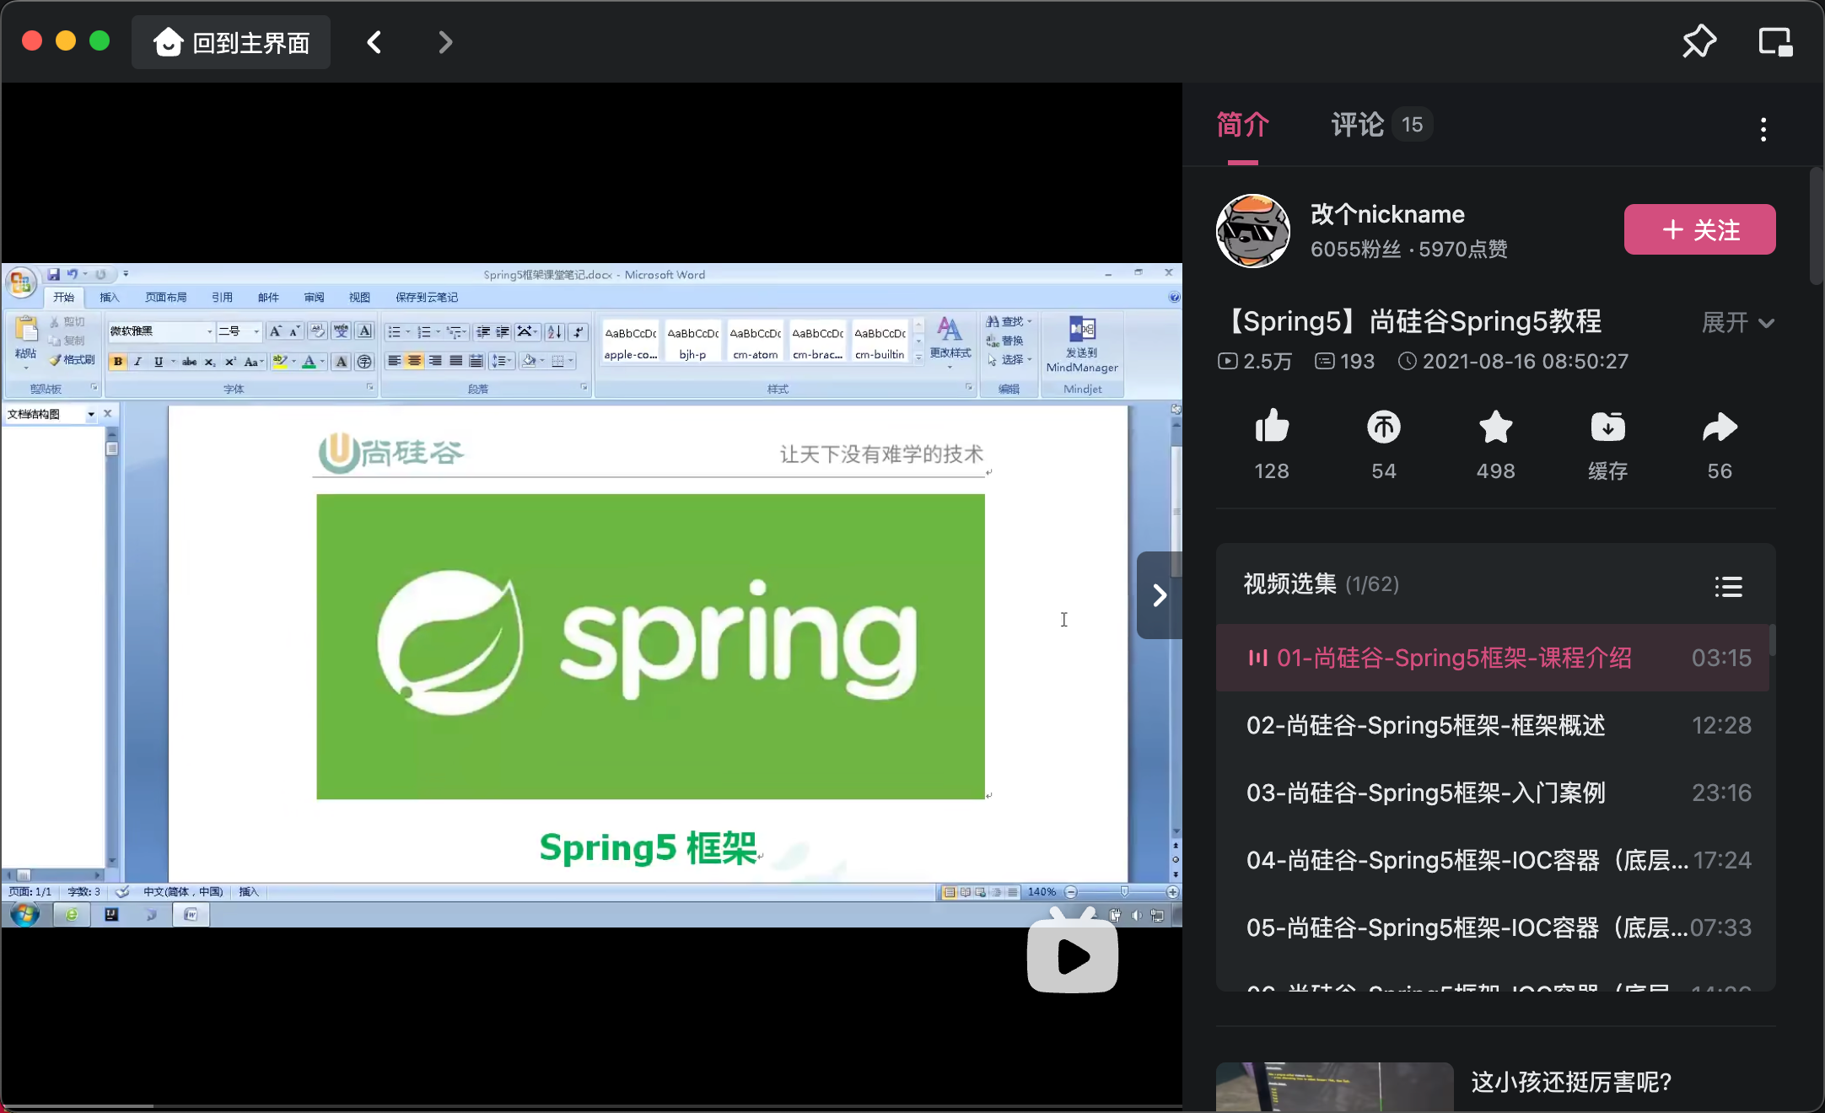
Task: Click the video progress bar at bottom
Action: (x=591, y=1105)
